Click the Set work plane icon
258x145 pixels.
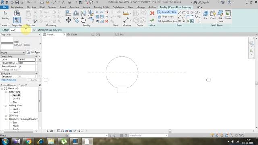point(206,15)
